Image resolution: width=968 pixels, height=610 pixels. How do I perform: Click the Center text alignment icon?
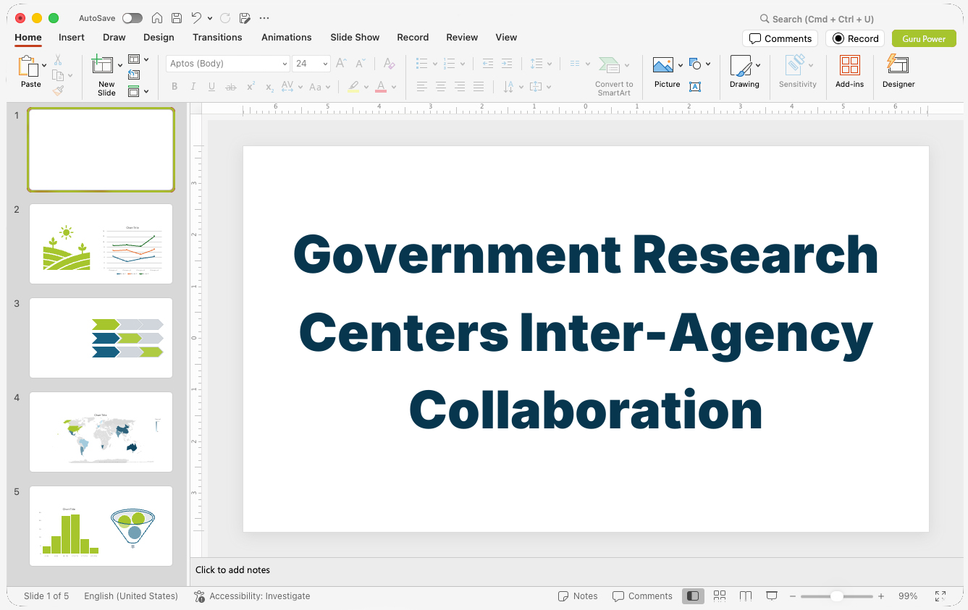(440, 87)
